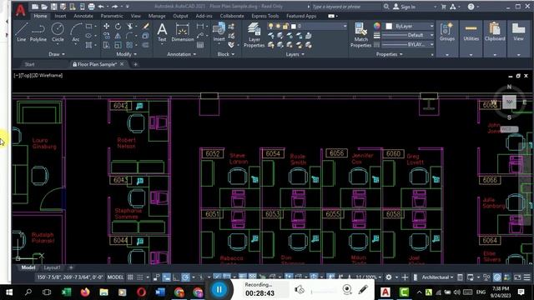Viewport: 534px width, 300px height.
Task: Click the Plot (print) icon in quick access
Action: 91,7
